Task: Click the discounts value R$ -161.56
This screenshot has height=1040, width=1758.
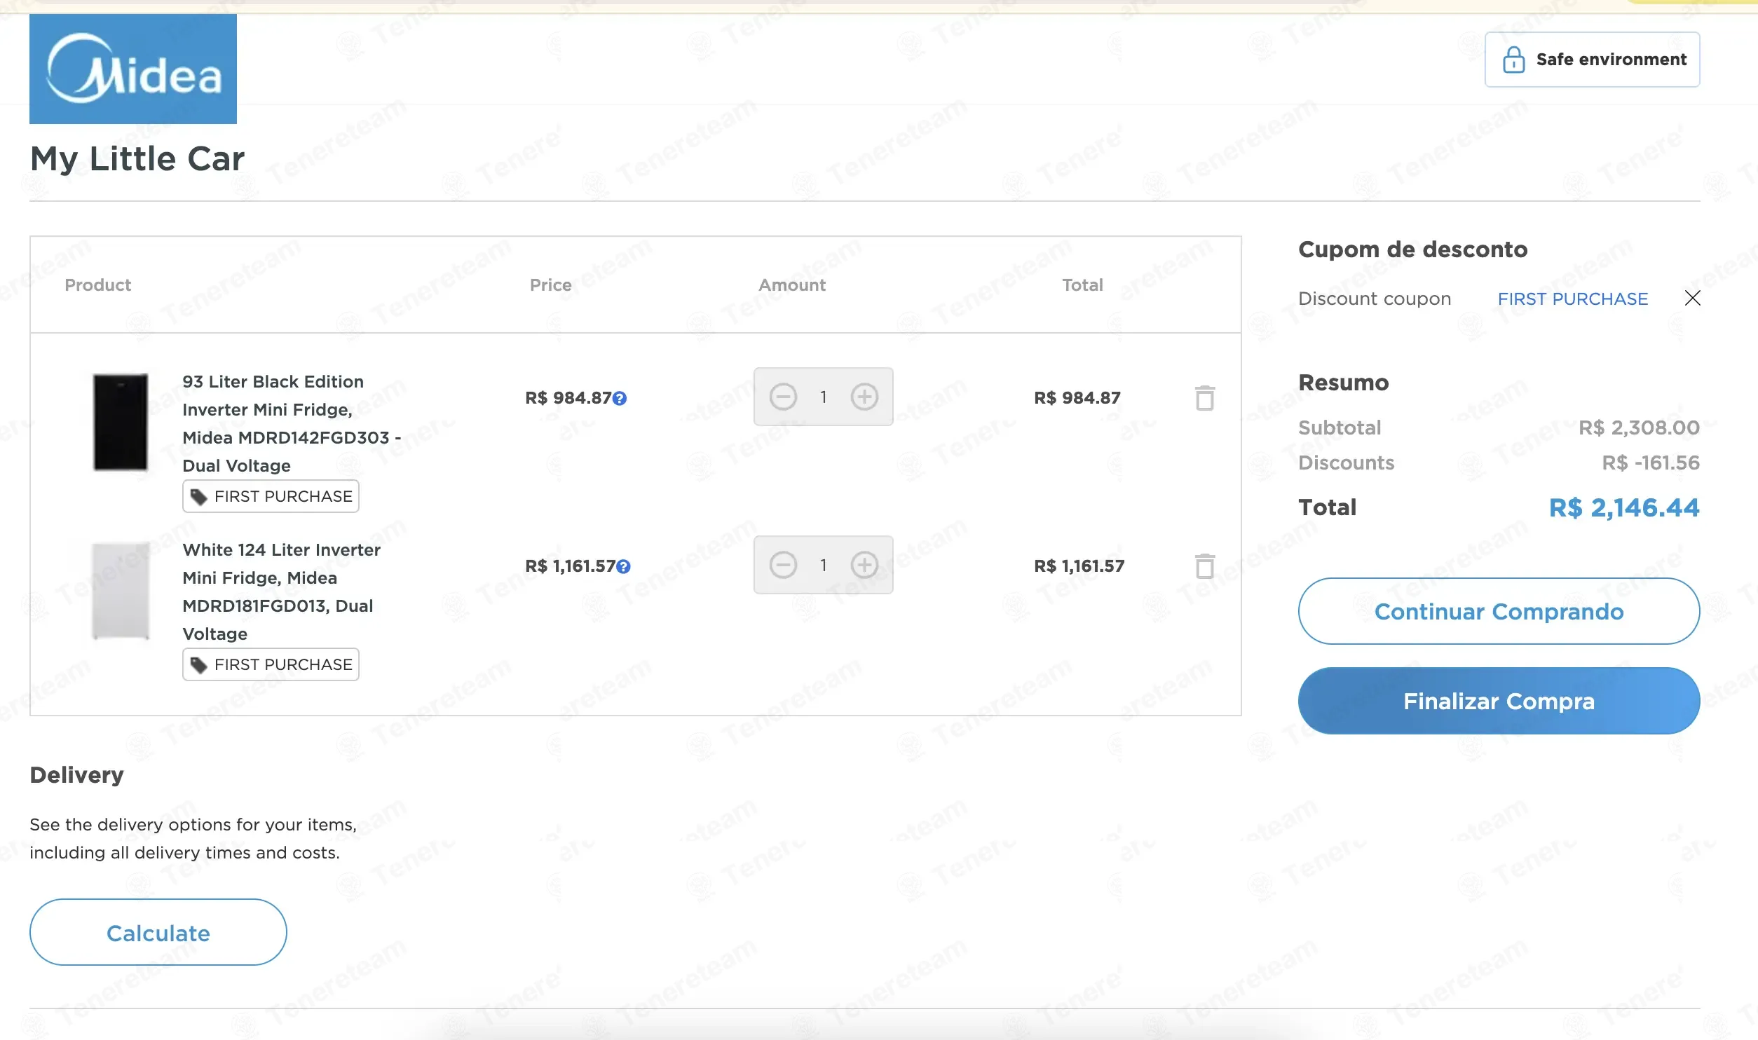Action: [1650, 463]
